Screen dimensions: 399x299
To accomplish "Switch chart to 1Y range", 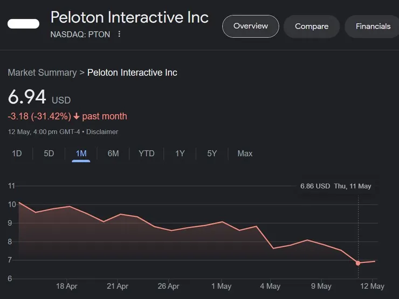I will click(180, 154).
